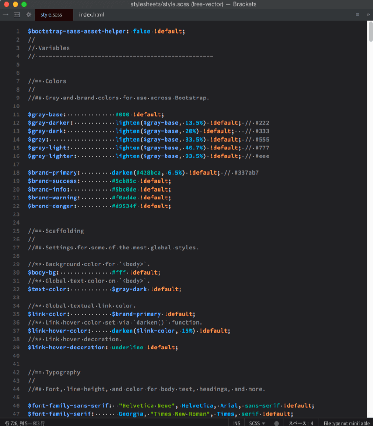Click the sidebar arrow icon left of tabs

[x=6, y=14]
